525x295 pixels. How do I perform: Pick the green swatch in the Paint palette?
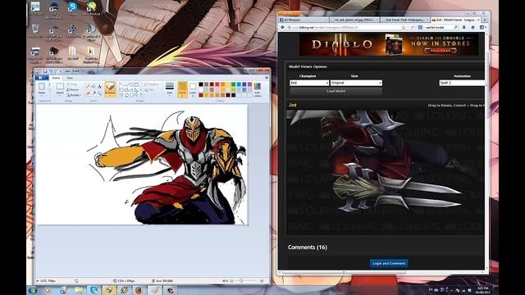pyautogui.click(x=233, y=84)
